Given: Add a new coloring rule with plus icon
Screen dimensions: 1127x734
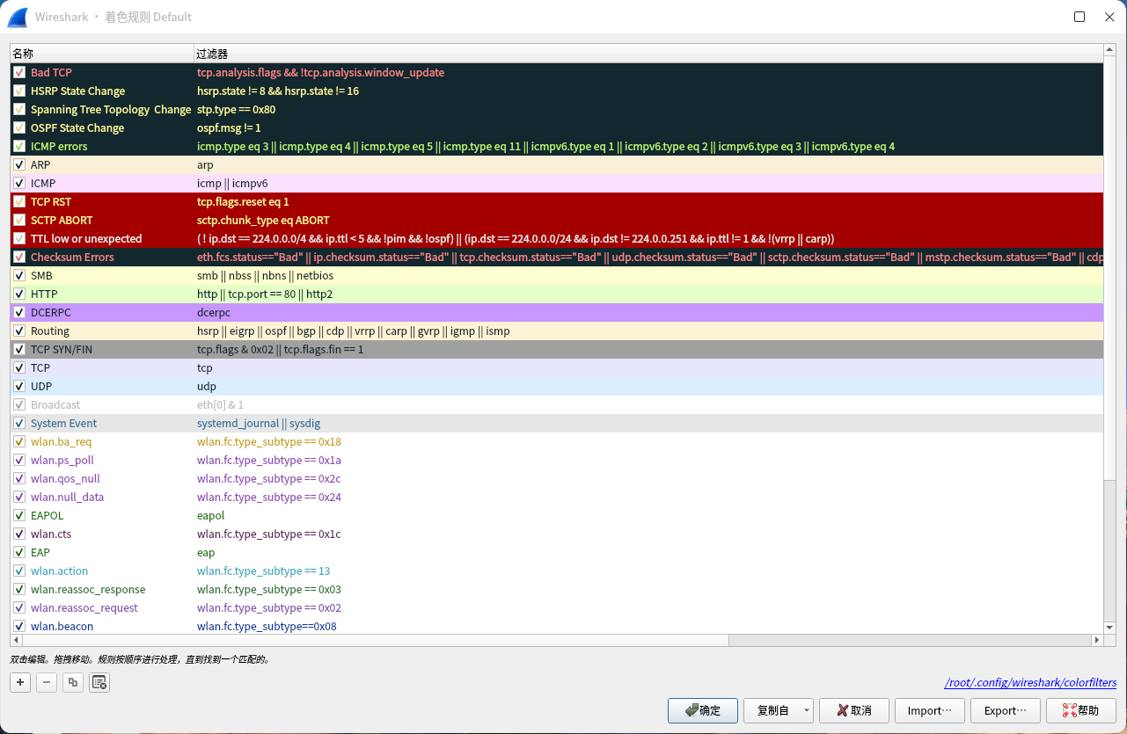Looking at the screenshot, I should [20, 682].
